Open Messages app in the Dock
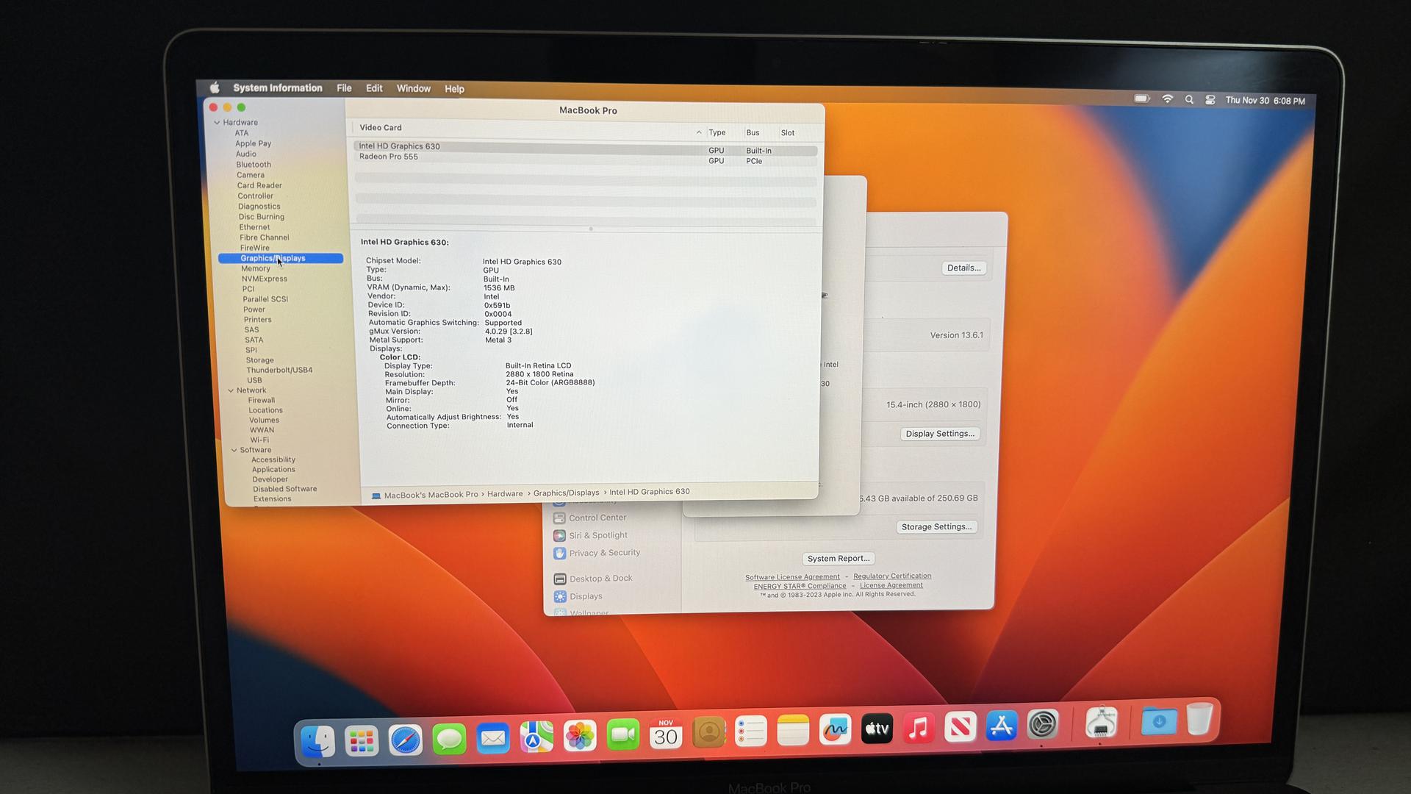 [449, 739]
